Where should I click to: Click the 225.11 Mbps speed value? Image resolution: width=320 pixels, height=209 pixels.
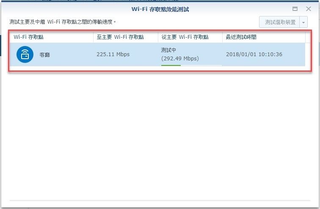click(x=113, y=54)
